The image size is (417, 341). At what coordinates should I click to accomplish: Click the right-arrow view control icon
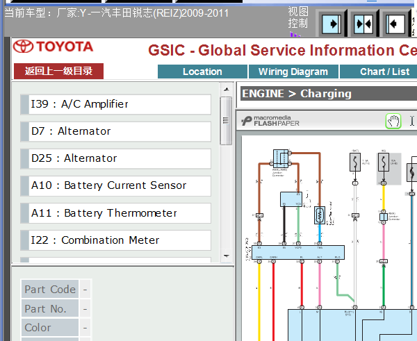coord(332,24)
